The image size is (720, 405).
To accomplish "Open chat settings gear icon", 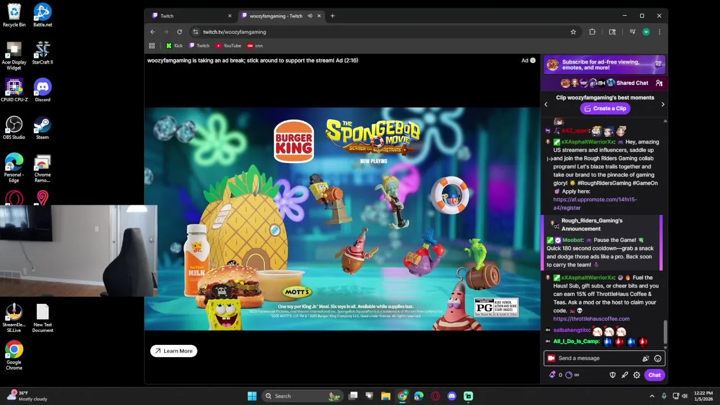I will click(x=637, y=375).
